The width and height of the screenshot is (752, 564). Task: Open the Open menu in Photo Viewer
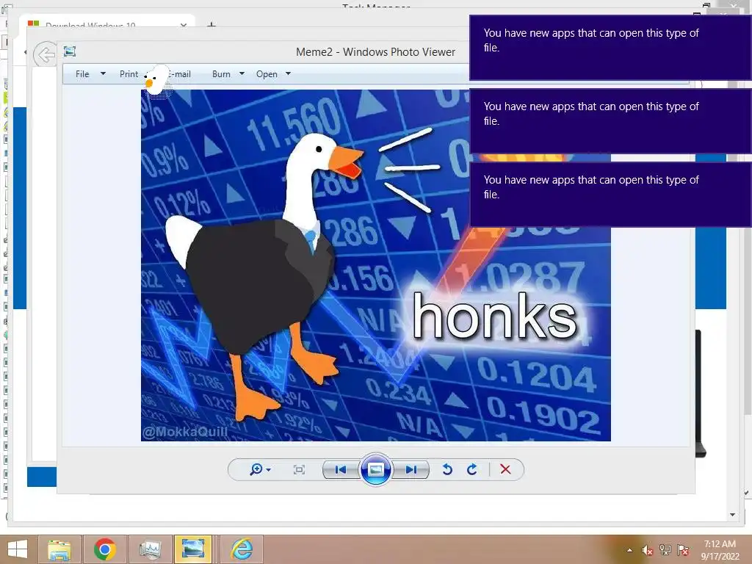[267, 74]
